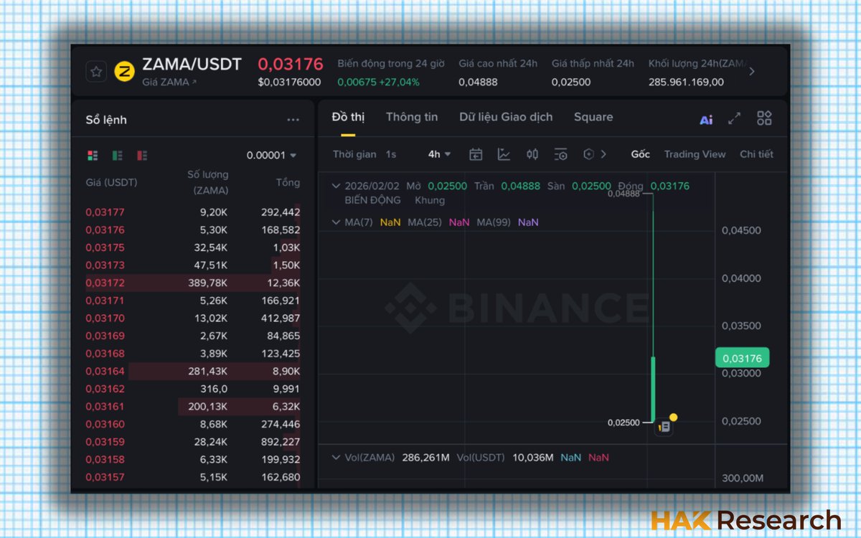Show sell orders only in order book
The height and width of the screenshot is (538, 861).
142,155
